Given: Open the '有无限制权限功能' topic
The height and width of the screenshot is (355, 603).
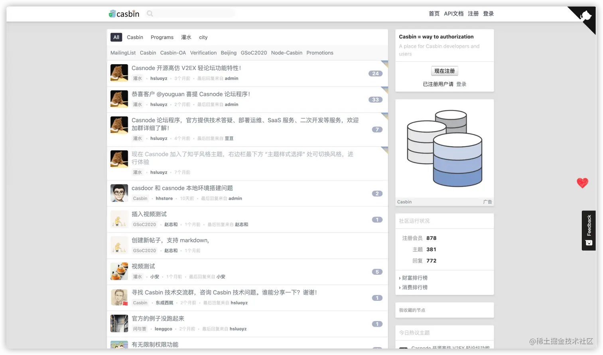Looking at the screenshot, I should click(155, 345).
